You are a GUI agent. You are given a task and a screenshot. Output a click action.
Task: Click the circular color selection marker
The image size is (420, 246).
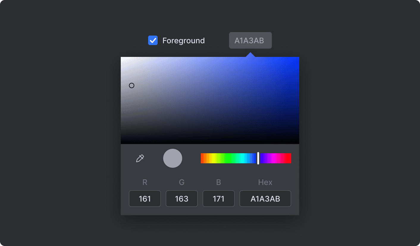tap(132, 85)
